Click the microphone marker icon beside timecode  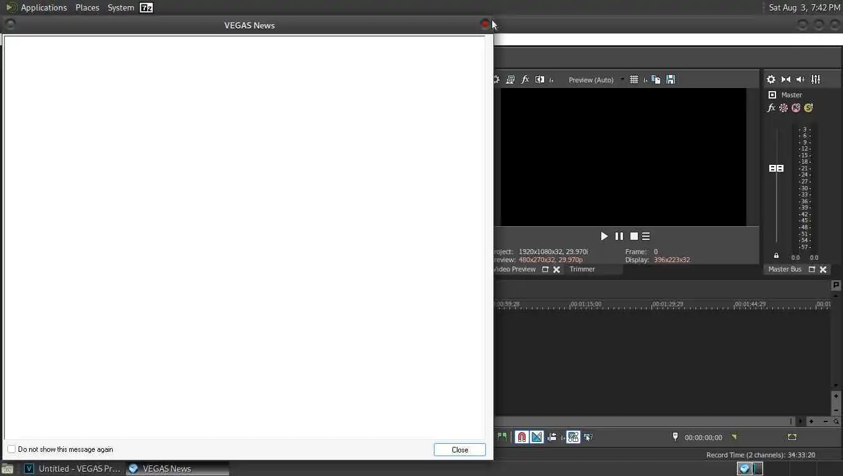(x=675, y=437)
